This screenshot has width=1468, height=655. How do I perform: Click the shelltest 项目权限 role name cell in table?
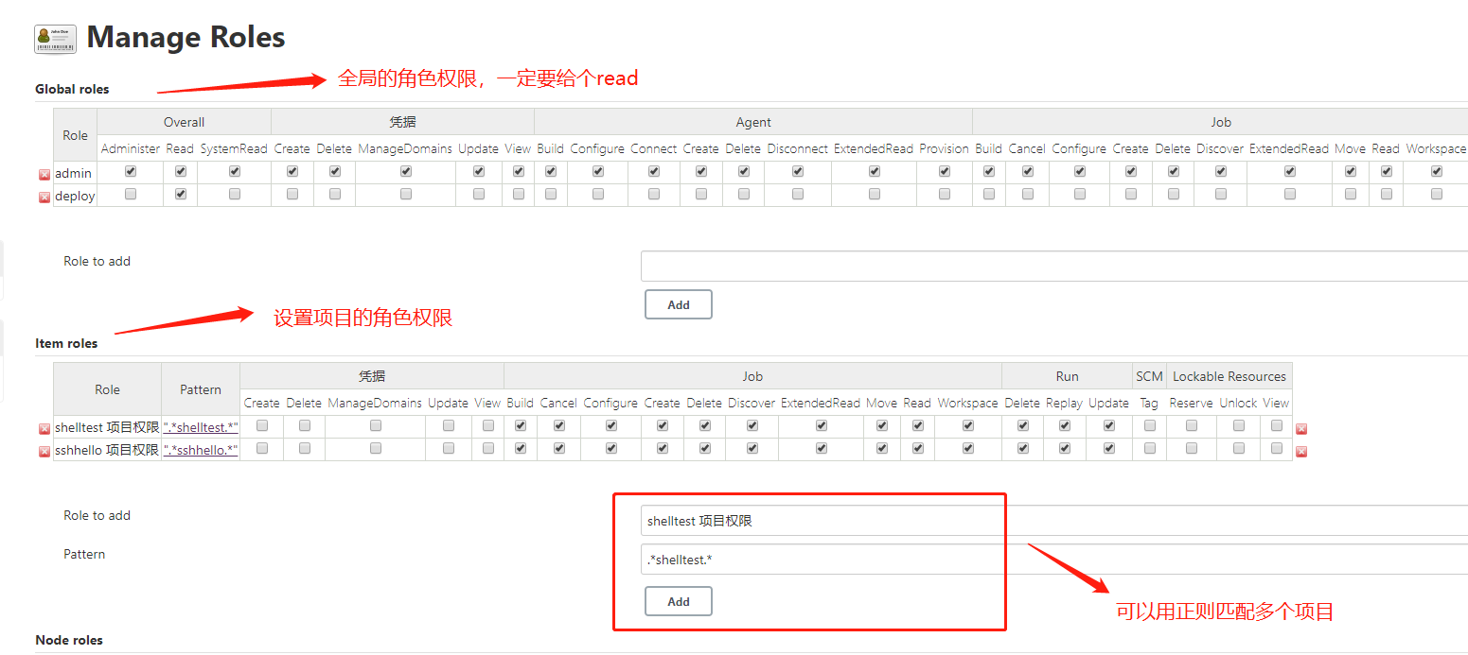point(107,427)
